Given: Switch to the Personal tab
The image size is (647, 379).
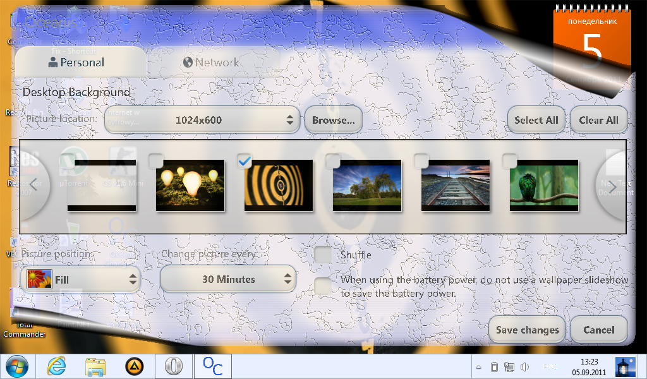Looking at the screenshot, I should 80,63.
